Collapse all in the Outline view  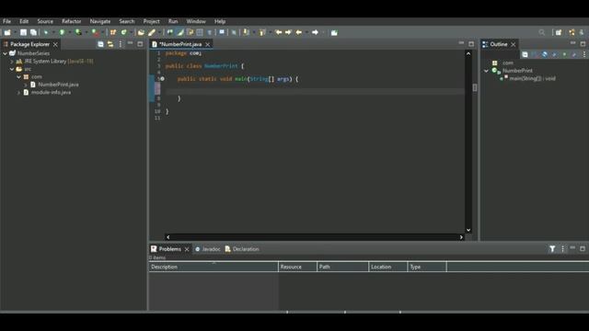pyautogui.click(x=525, y=54)
